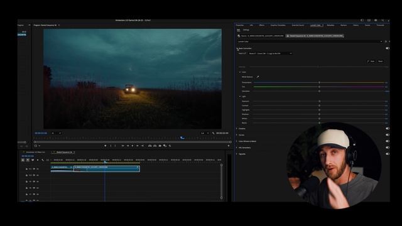Select the longer highlighted clip in the timeline
The image size is (402, 226).
coord(107,168)
